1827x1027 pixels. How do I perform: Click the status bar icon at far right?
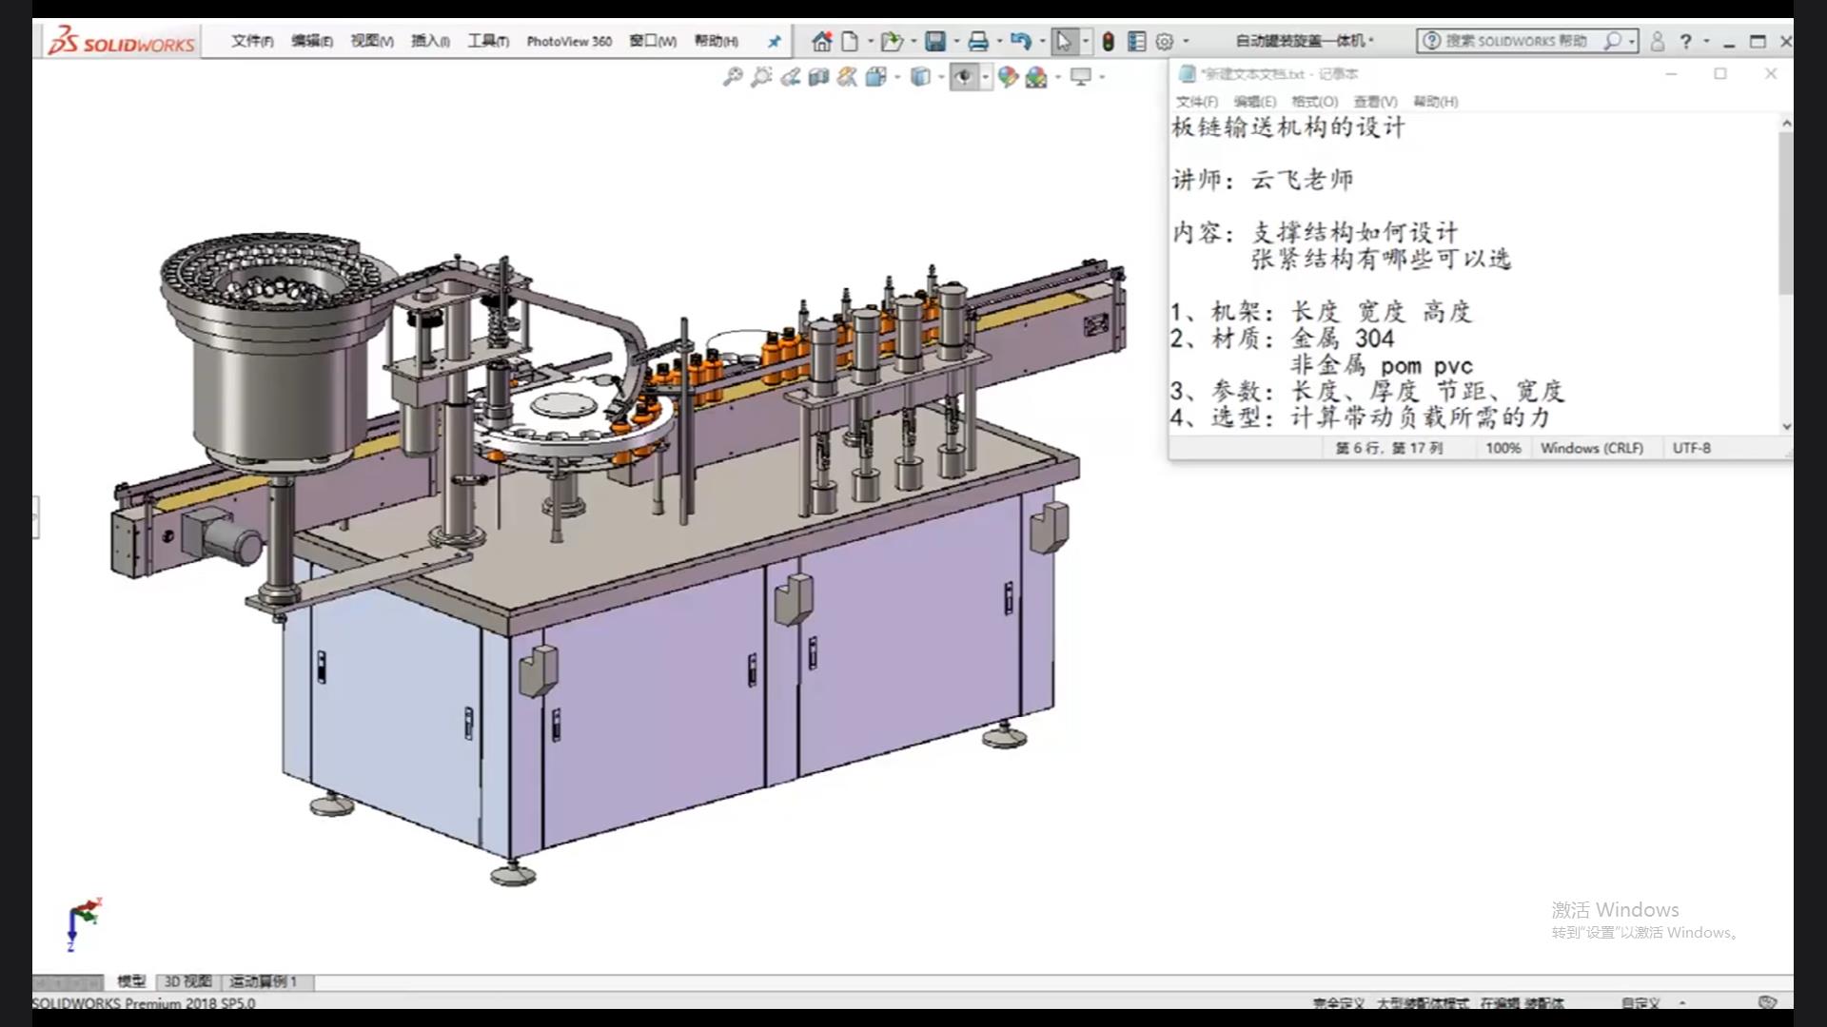click(1767, 1002)
